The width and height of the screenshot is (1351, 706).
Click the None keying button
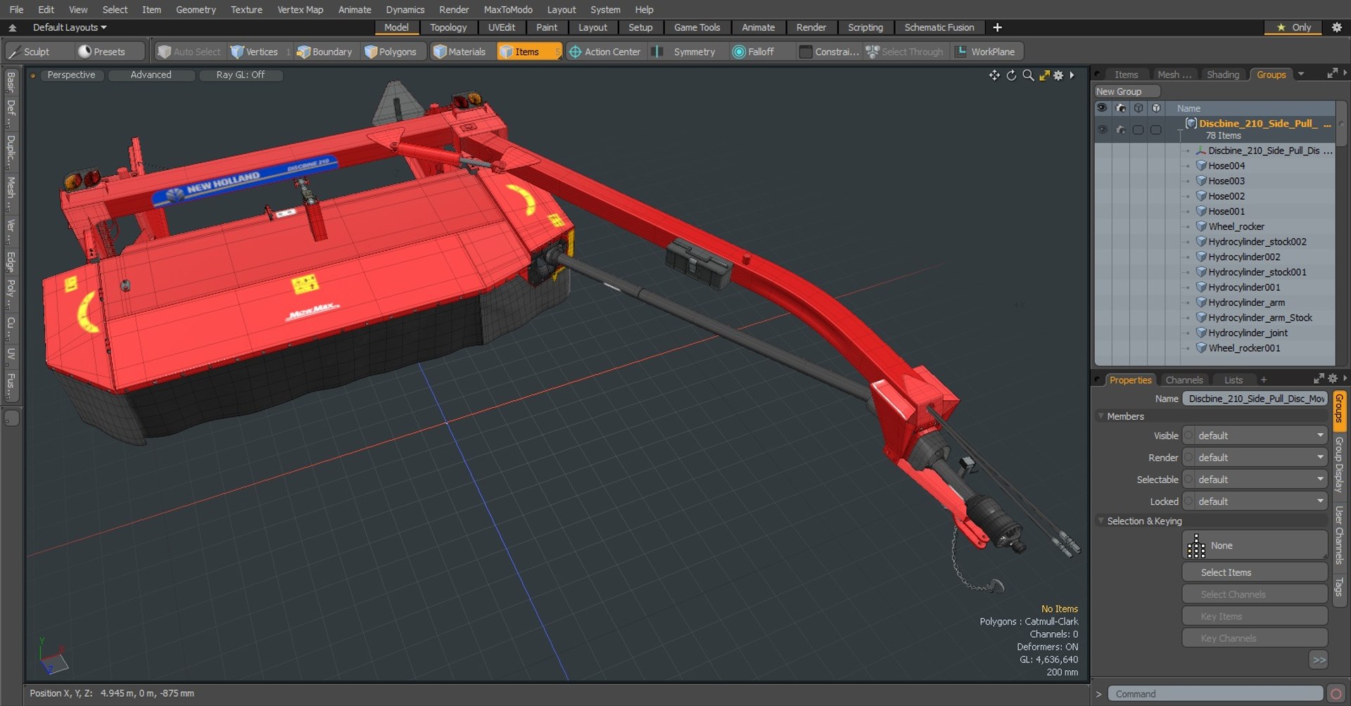pyautogui.click(x=1255, y=546)
